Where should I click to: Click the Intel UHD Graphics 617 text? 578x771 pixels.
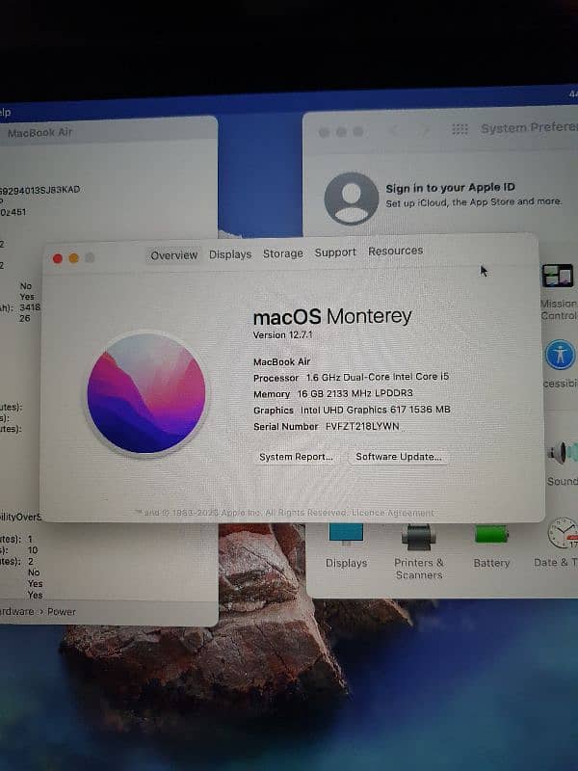376,410
